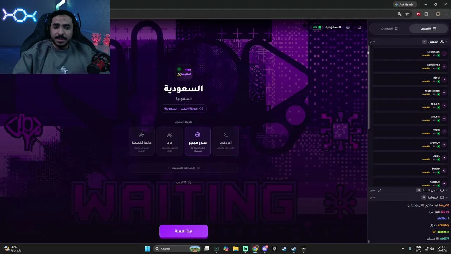Image resolution: width=451 pixels, height=254 pixels.
Task: Open Epic Games Launcher on the taskbar
Action: (274, 249)
